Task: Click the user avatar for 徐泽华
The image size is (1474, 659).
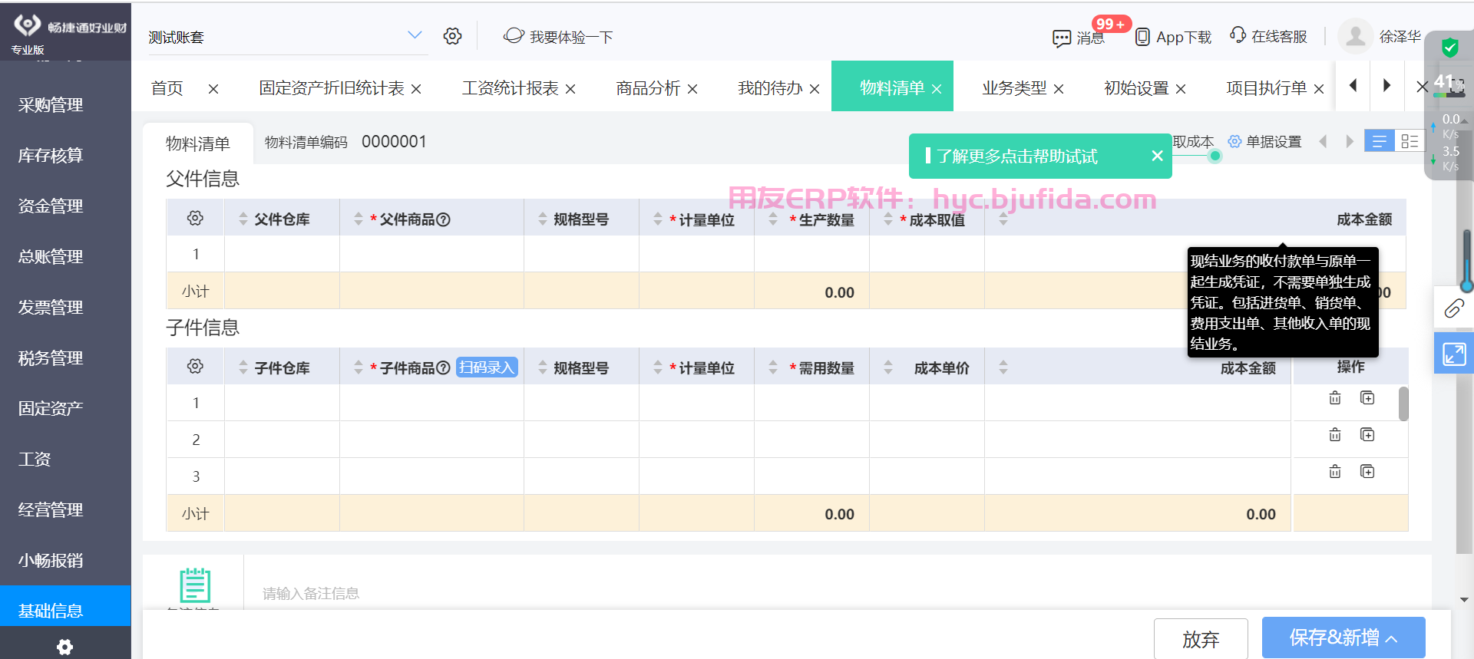Action: coord(1356,36)
